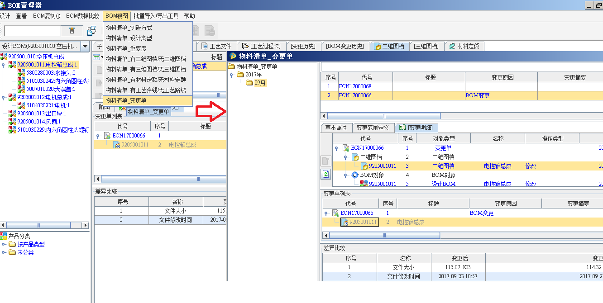The width and height of the screenshot is (603, 303).
Task: Choose 物料清单_重要度 from the BOM视图 menu
Action: (126, 48)
